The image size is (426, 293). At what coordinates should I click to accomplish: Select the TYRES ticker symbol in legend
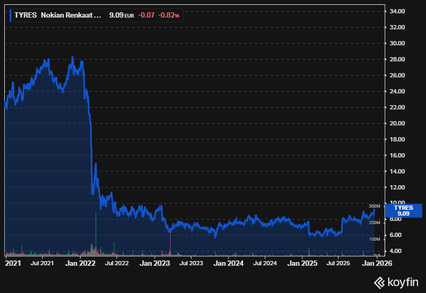[x=27, y=15]
